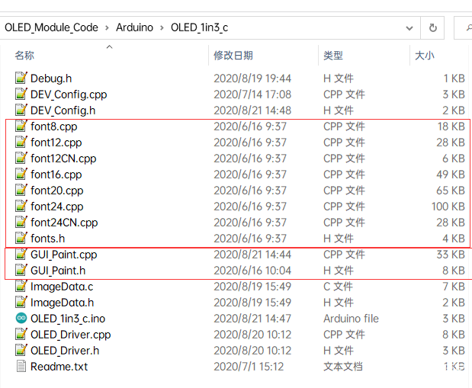Sort files by the 类型 column header

click(x=333, y=56)
